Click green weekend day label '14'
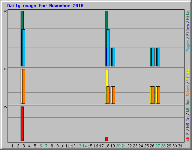The image size is (192, 150). point(84,146)
